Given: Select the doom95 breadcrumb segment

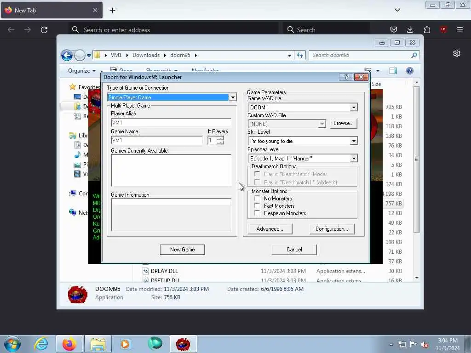Looking at the screenshot, I should [180, 55].
